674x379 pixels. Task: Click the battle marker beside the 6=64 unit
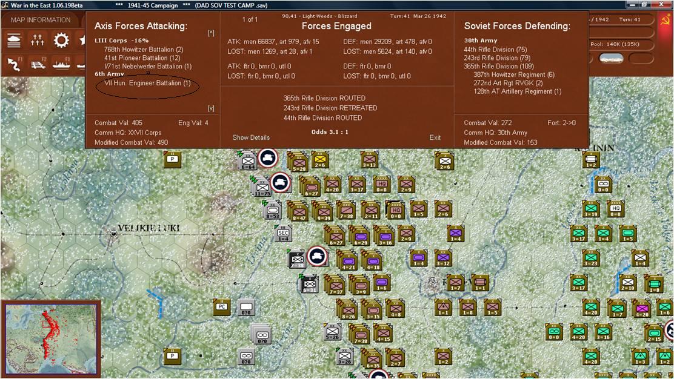(x=268, y=157)
